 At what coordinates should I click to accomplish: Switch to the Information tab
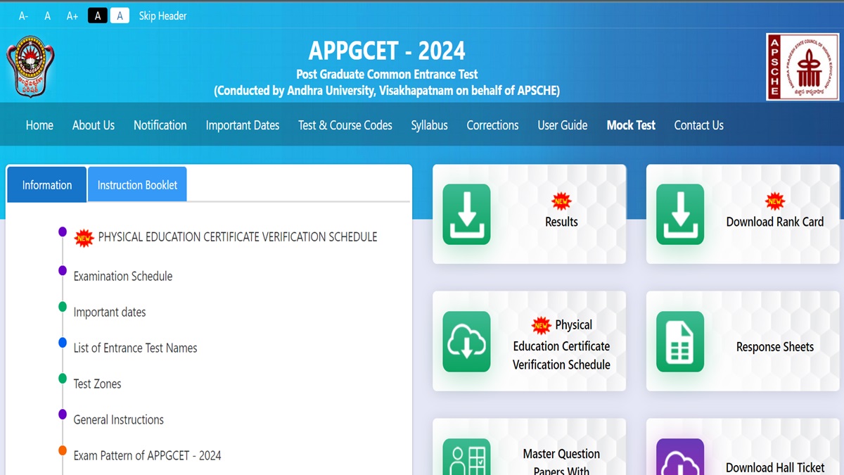pos(47,184)
